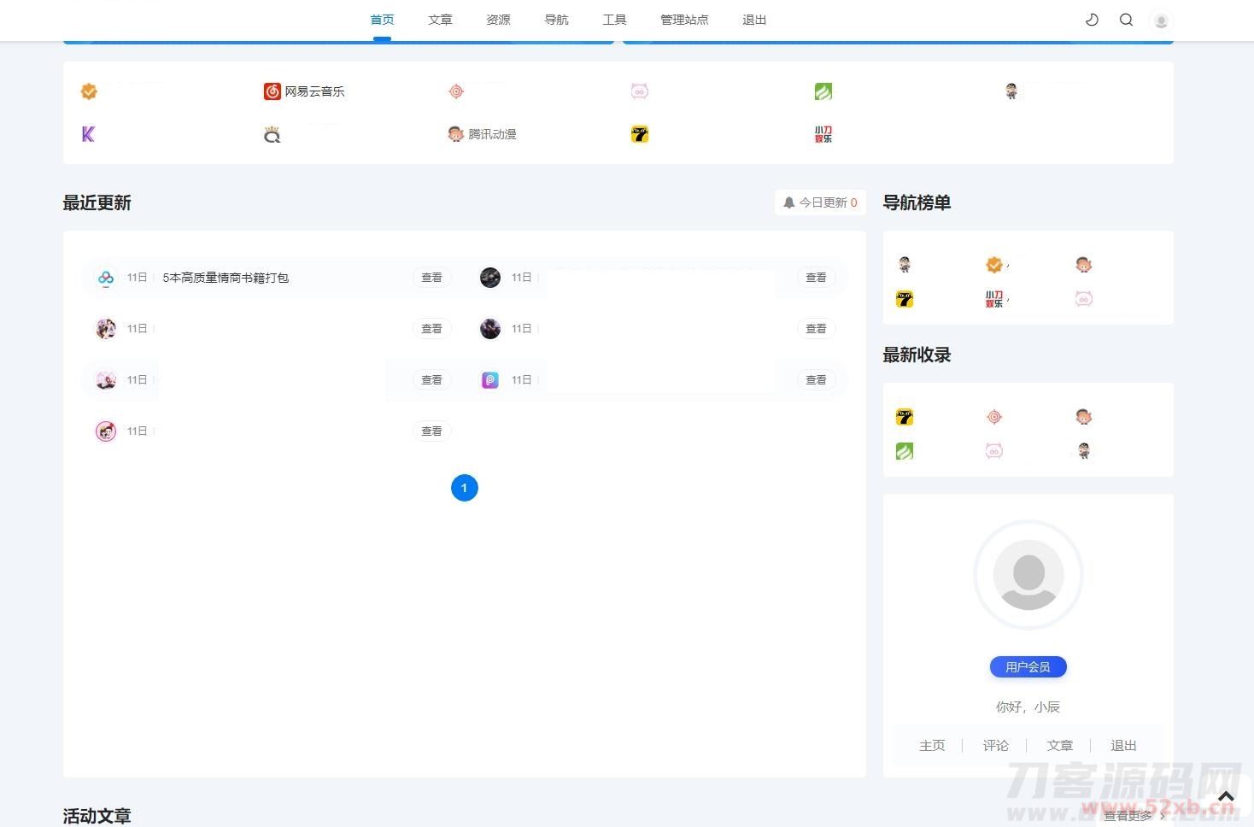Viewport: 1254px width, 827px height.
Task: Click the 用户会员 button
Action: (1028, 666)
